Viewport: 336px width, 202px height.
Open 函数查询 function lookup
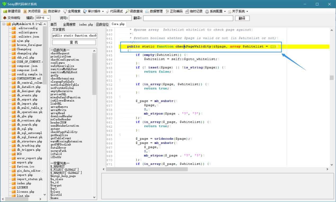click(x=134, y=11)
